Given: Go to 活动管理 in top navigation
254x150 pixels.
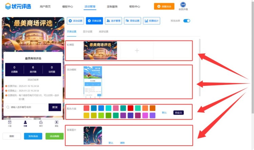Looking at the screenshot, I should pyautogui.click(x=90, y=6).
